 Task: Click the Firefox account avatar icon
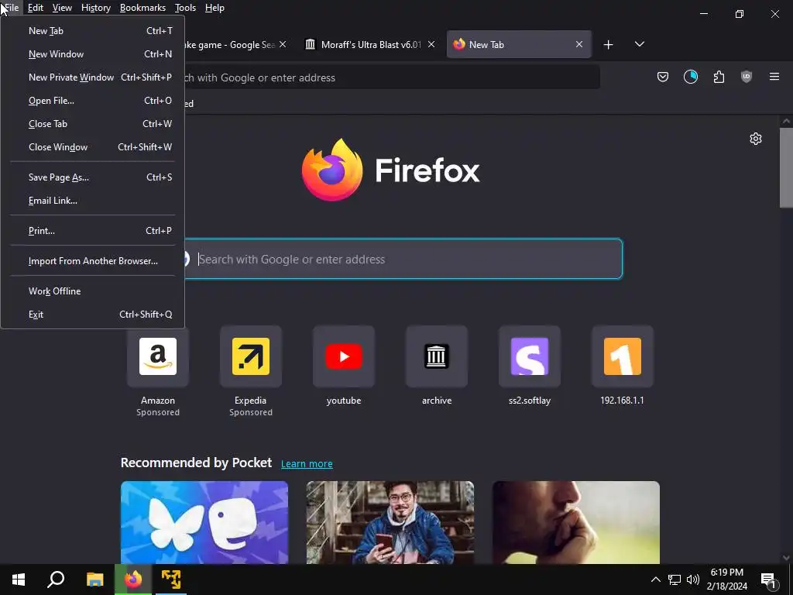pyautogui.click(x=690, y=77)
